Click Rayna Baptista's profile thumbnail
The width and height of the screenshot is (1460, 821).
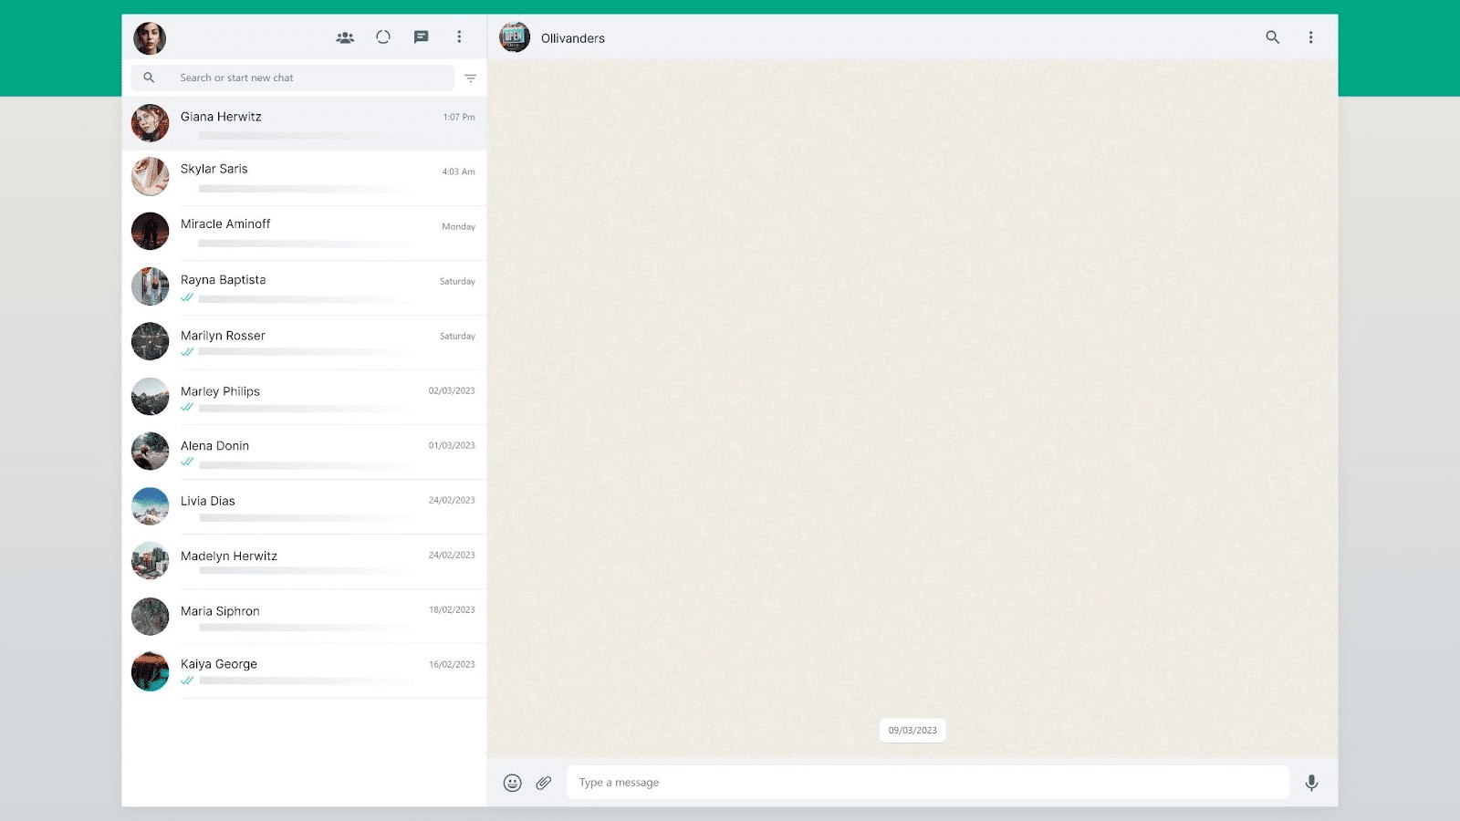tap(150, 286)
